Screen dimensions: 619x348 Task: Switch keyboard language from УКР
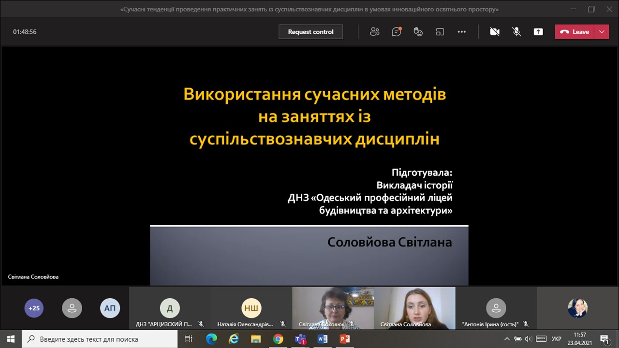(x=557, y=339)
